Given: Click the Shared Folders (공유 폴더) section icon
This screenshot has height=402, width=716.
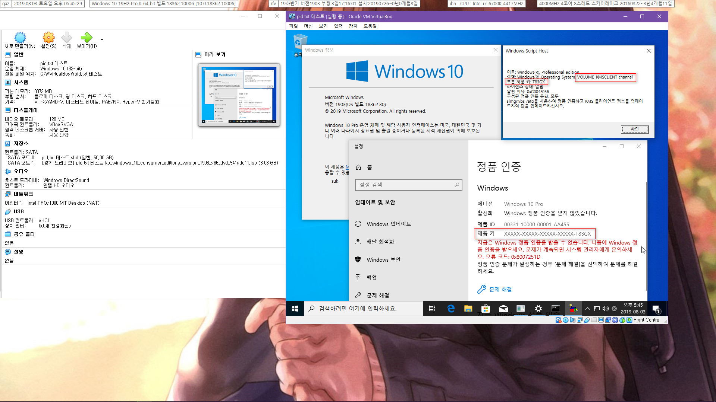Looking at the screenshot, I should pos(8,234).
